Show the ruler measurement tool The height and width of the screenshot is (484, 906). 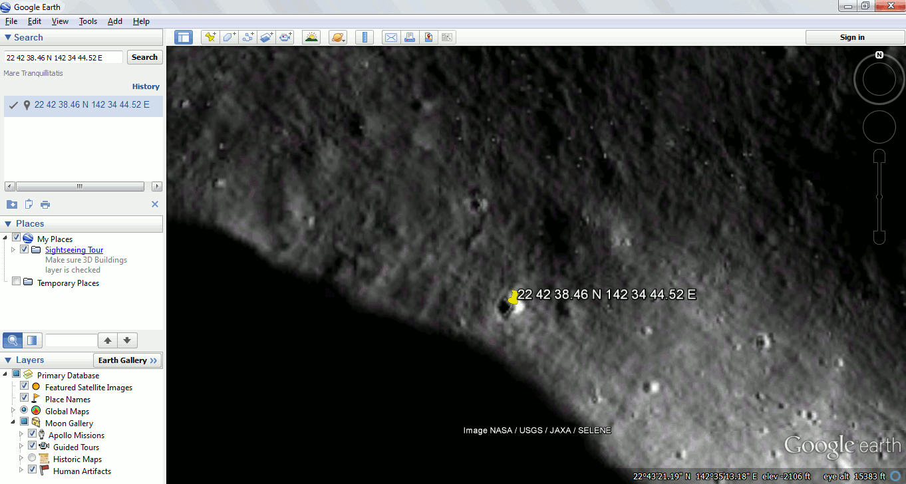[x=364, y=37]
